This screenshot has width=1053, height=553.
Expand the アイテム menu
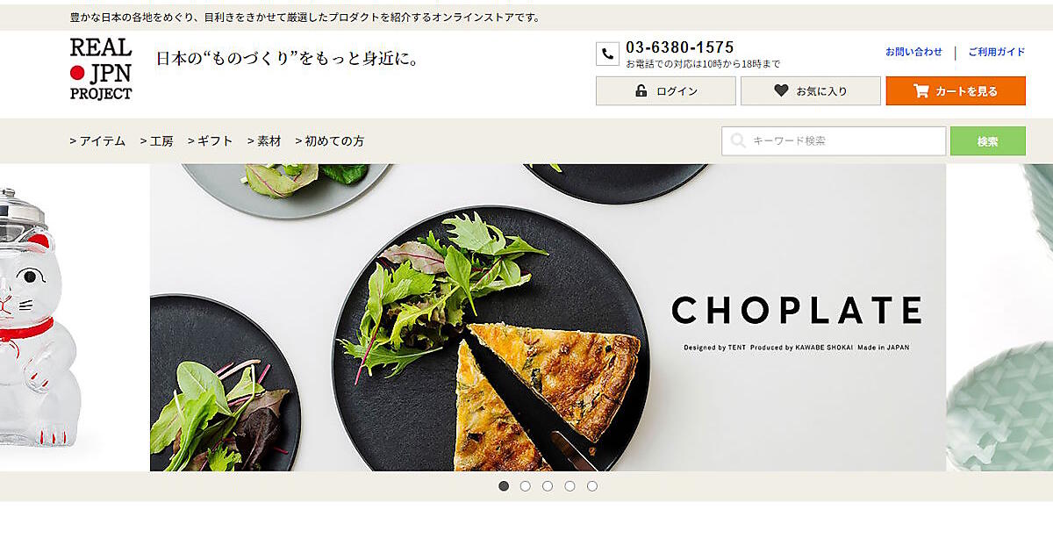(97, 140)
